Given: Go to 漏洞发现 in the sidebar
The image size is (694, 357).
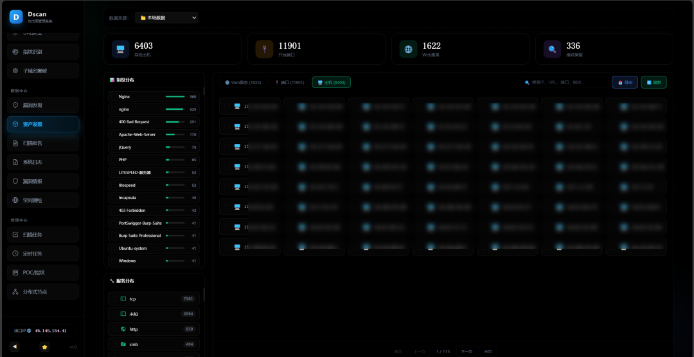Looking at the screenshot, I should tap(43, 105).
